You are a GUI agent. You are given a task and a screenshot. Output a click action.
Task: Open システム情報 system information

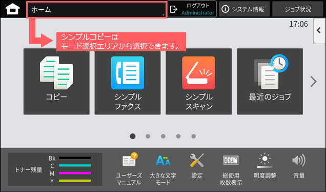click(244, 9)
